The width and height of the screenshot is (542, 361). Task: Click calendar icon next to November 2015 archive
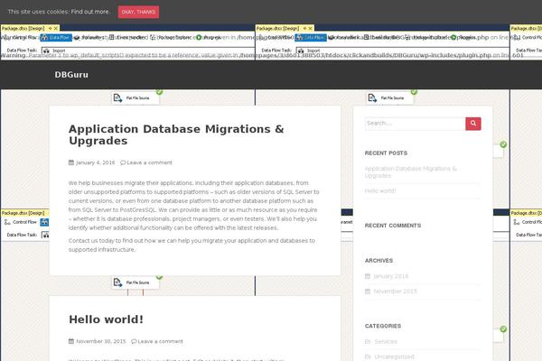point(368,292)
